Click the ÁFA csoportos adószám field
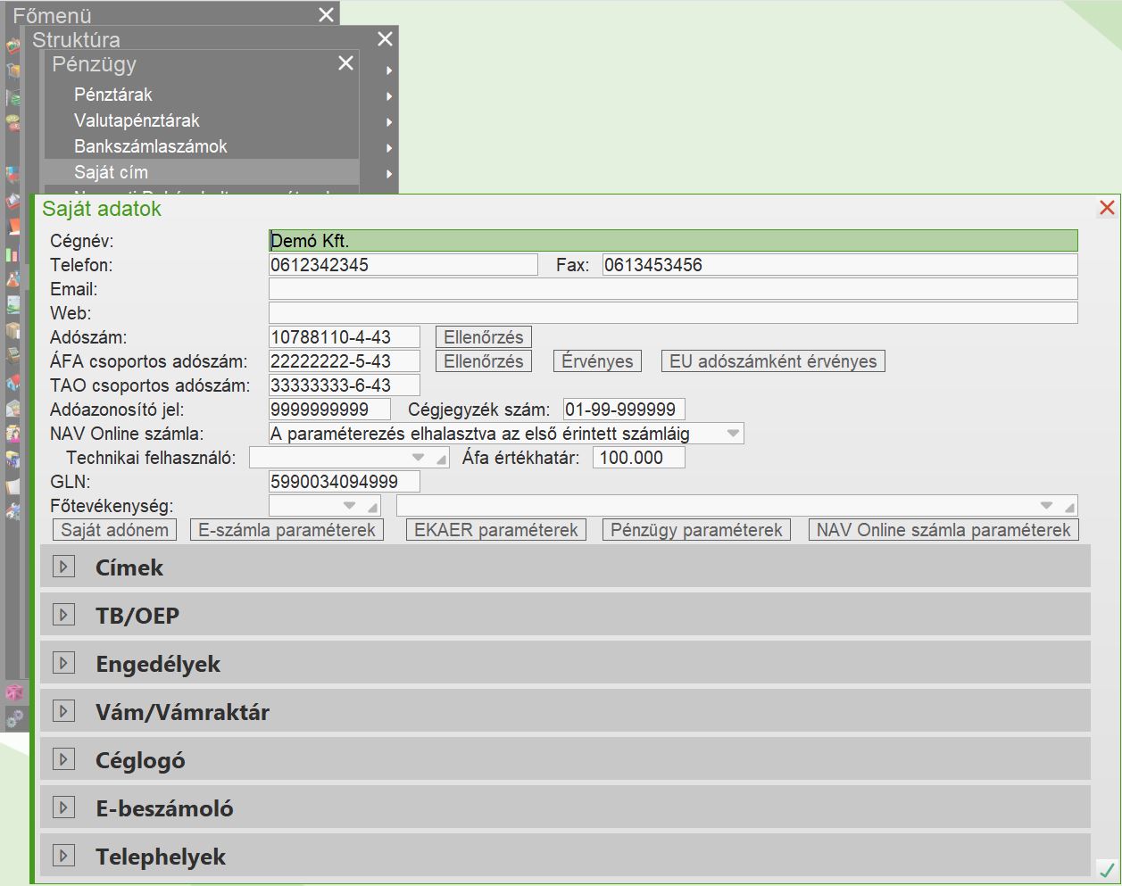 344,361
